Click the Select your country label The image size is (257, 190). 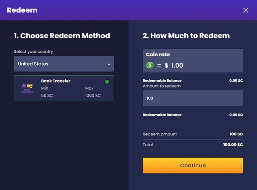pos(33,52)
